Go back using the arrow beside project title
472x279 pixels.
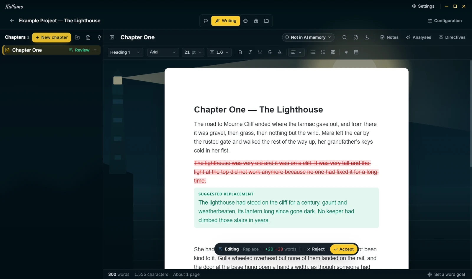12,21
